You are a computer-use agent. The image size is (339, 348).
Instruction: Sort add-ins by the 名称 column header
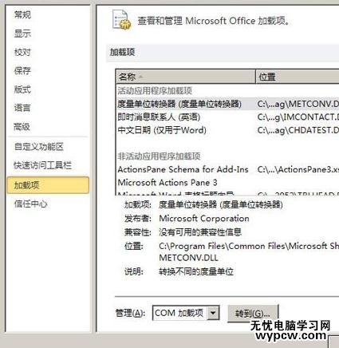(x=186, y=77)
